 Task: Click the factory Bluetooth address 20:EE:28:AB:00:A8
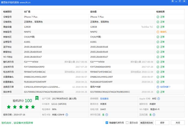pyautogui.click(x=33, y=47)
